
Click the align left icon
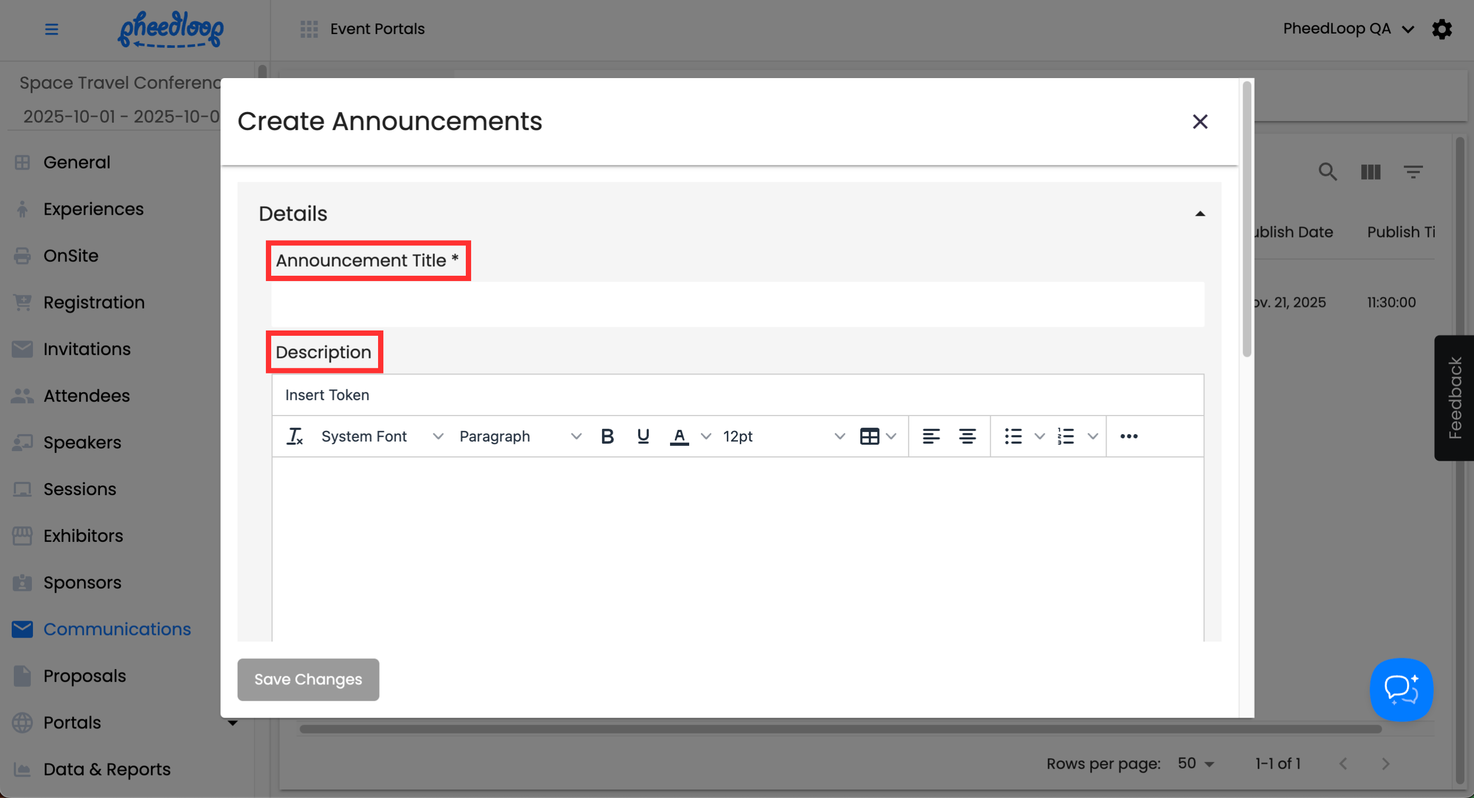pos(931,437)
